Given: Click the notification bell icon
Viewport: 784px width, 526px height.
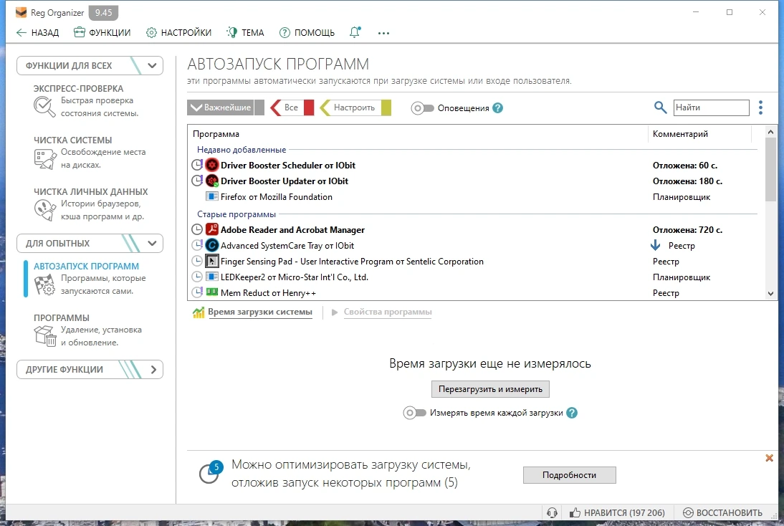Looking at the screenshot, I should (x=355, y=32).
